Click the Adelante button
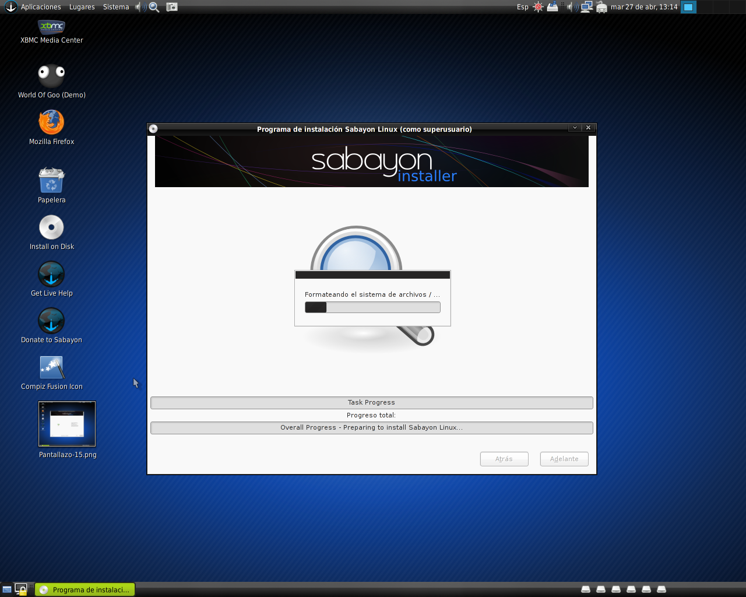The width and height of the screenshot is (746, 597). coord(564,459)
